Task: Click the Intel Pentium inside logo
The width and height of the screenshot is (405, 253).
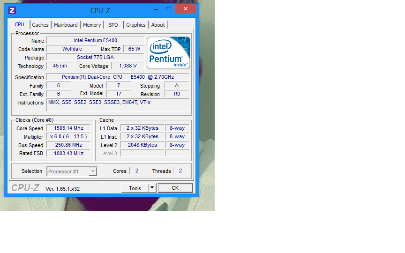Action: pos(168,53)
